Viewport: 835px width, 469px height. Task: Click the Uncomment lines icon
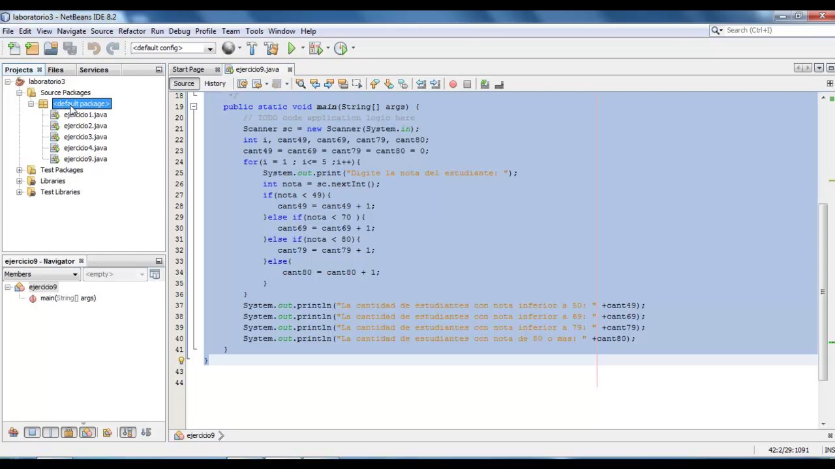coord(499,84)
